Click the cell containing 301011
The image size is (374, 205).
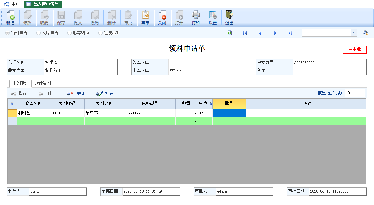point(67,113)
